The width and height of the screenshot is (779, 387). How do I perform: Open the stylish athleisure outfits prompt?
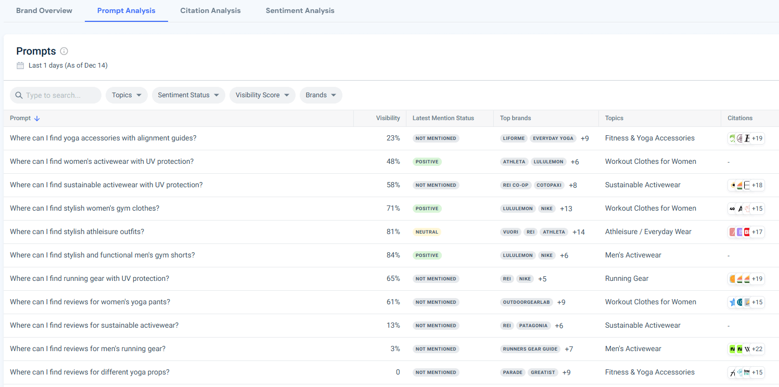[x=77, y=231]
